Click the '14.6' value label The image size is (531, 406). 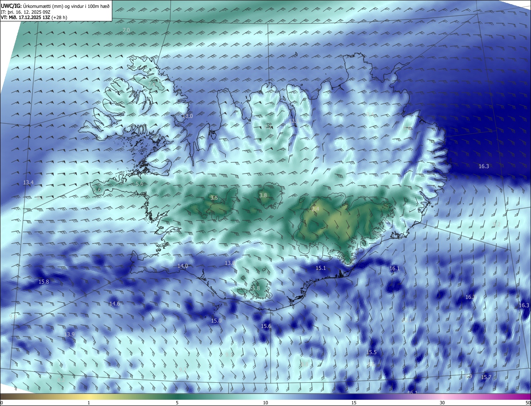pyautogui.click(x=114, y=304)
